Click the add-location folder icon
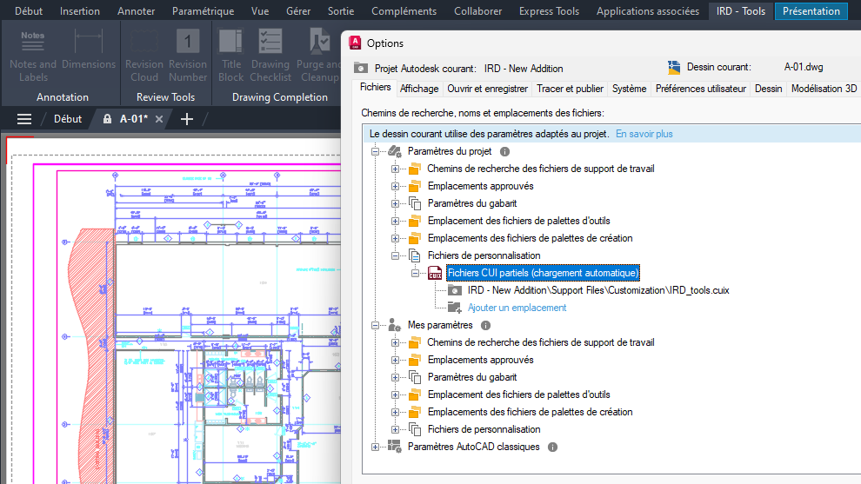 455,308
